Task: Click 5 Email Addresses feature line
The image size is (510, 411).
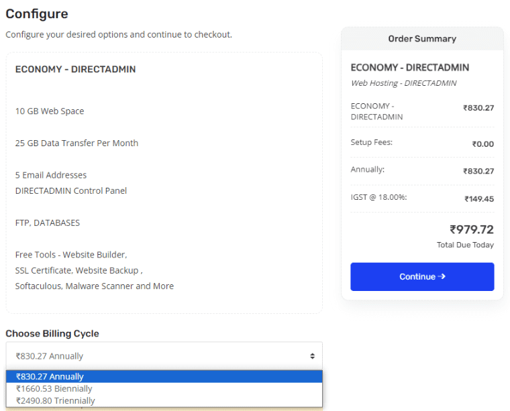Action: click(51, 175)
